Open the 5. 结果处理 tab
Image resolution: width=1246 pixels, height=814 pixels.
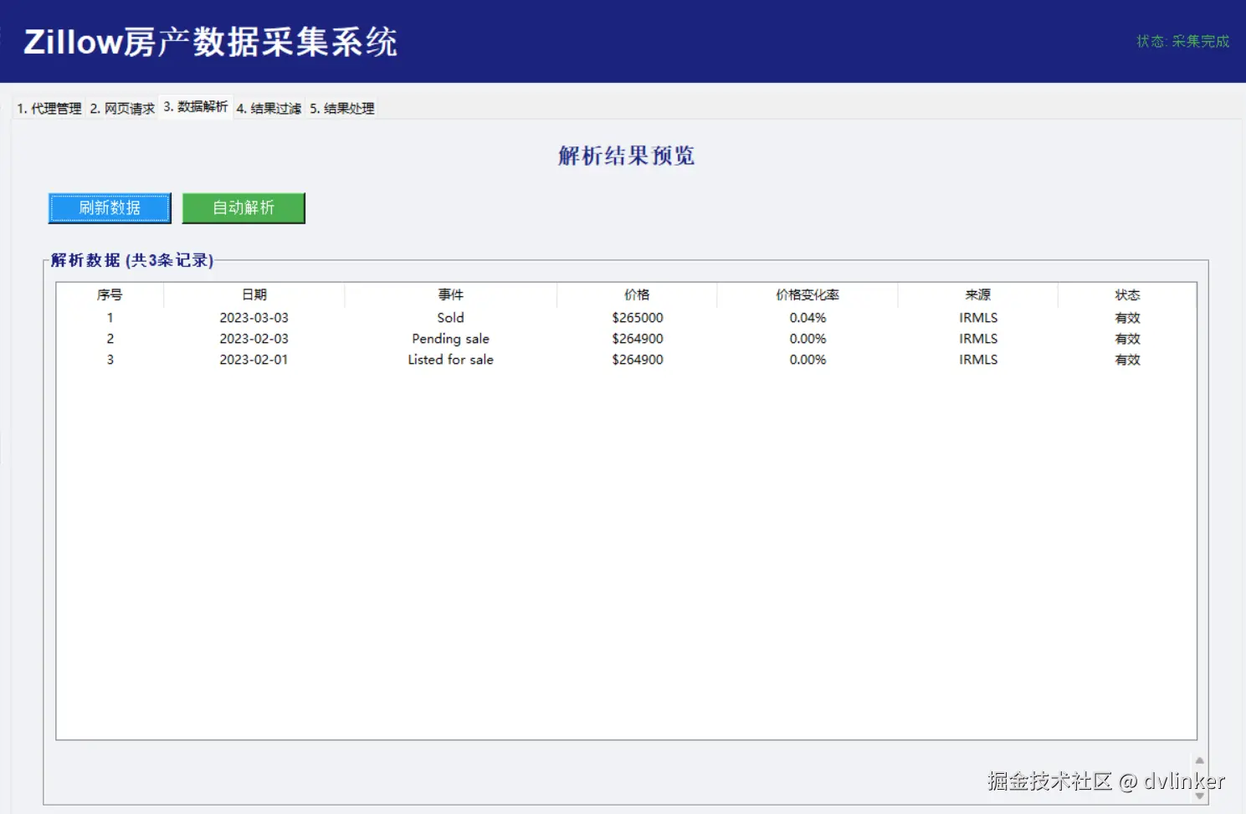click(342, 109)
